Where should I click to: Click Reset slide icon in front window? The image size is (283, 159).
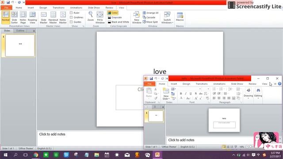tap(173, 94)
